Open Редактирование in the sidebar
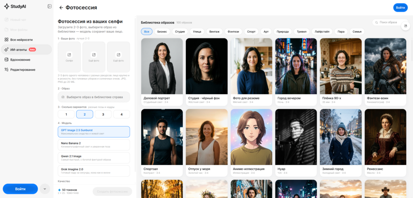This screenshot has width=413, height=198. point(26,70)
